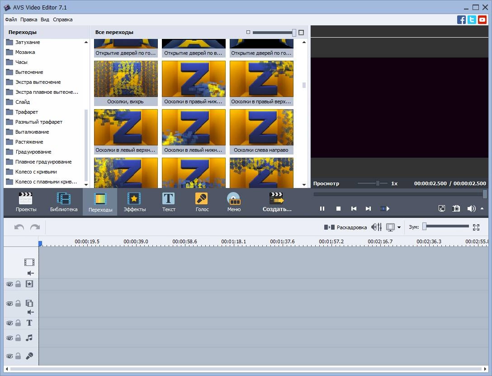Open the Библиотека media library
492x376 pixels.
[x=64, y=202]
